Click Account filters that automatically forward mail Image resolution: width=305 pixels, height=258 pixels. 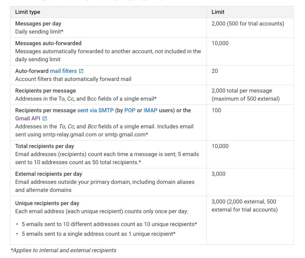pyautogui.click(x=73, y=79)
